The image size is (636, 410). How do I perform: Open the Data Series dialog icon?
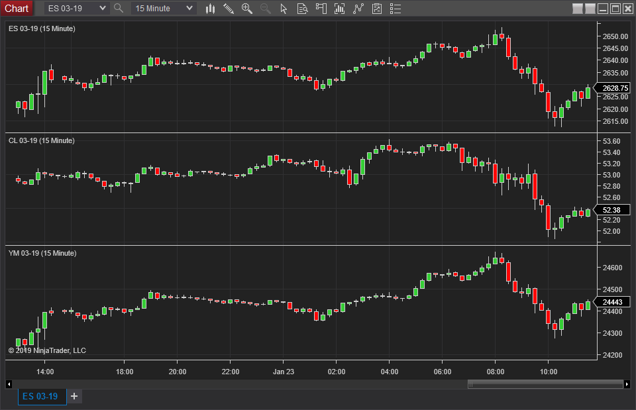[x=339, y=9]
